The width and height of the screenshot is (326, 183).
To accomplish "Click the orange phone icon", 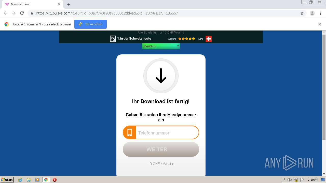I will pyautogui.click(x=130, y=132).
